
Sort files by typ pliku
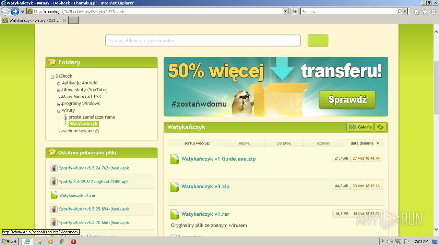click(x=284, y=143)
